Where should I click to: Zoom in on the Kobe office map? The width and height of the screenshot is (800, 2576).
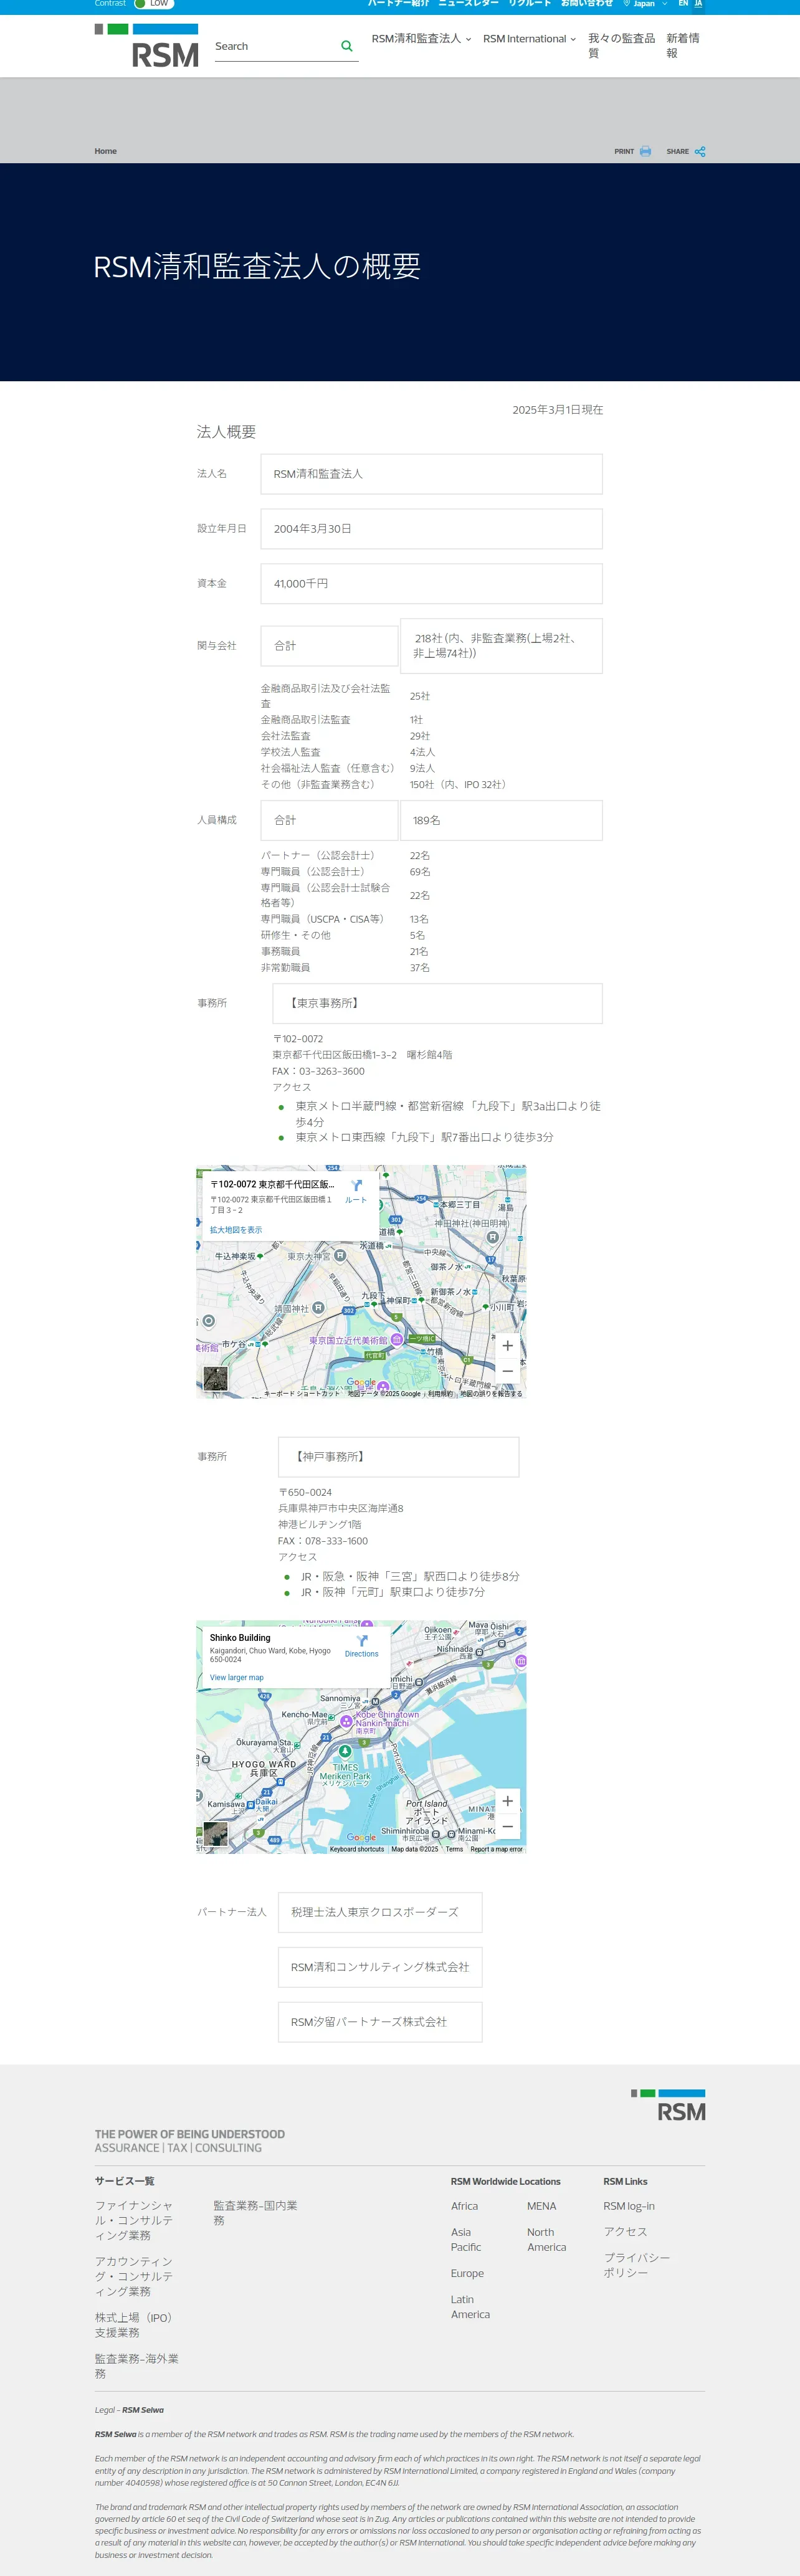[x=508, y=1800]
